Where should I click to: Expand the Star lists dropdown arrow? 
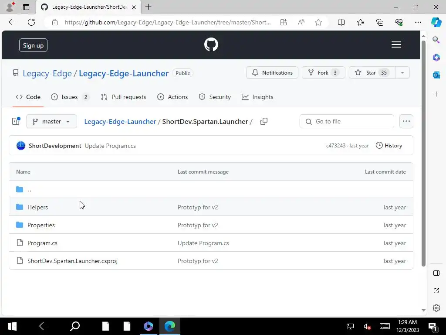click(x=402, y=73)
